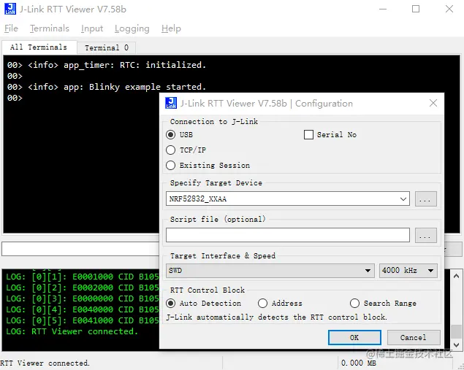
Task: Open the Input menu
Action: [92, 28]
